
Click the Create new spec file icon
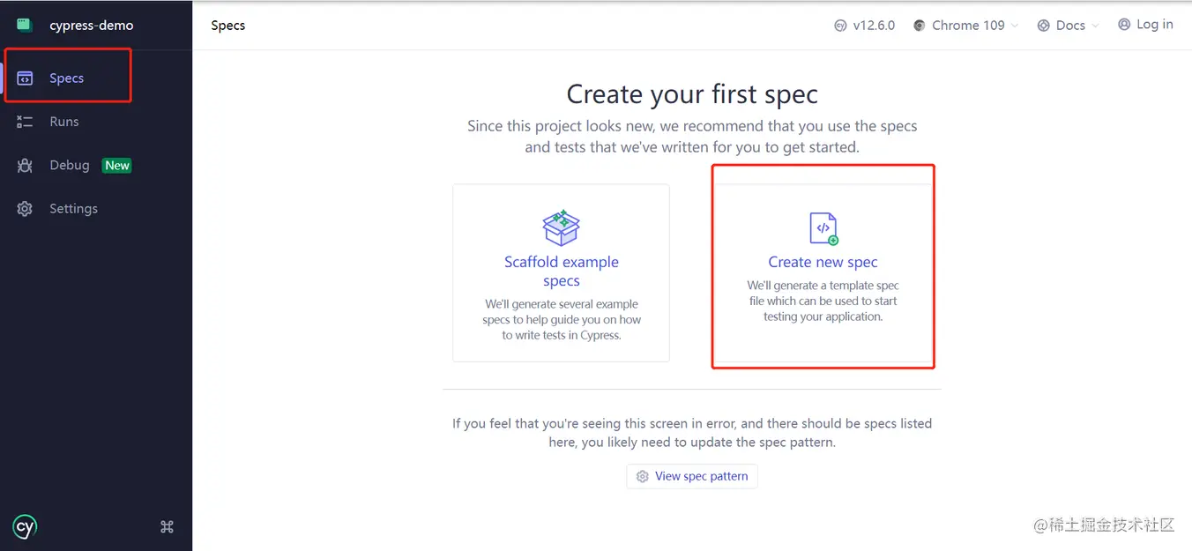(x=823, y=228)
